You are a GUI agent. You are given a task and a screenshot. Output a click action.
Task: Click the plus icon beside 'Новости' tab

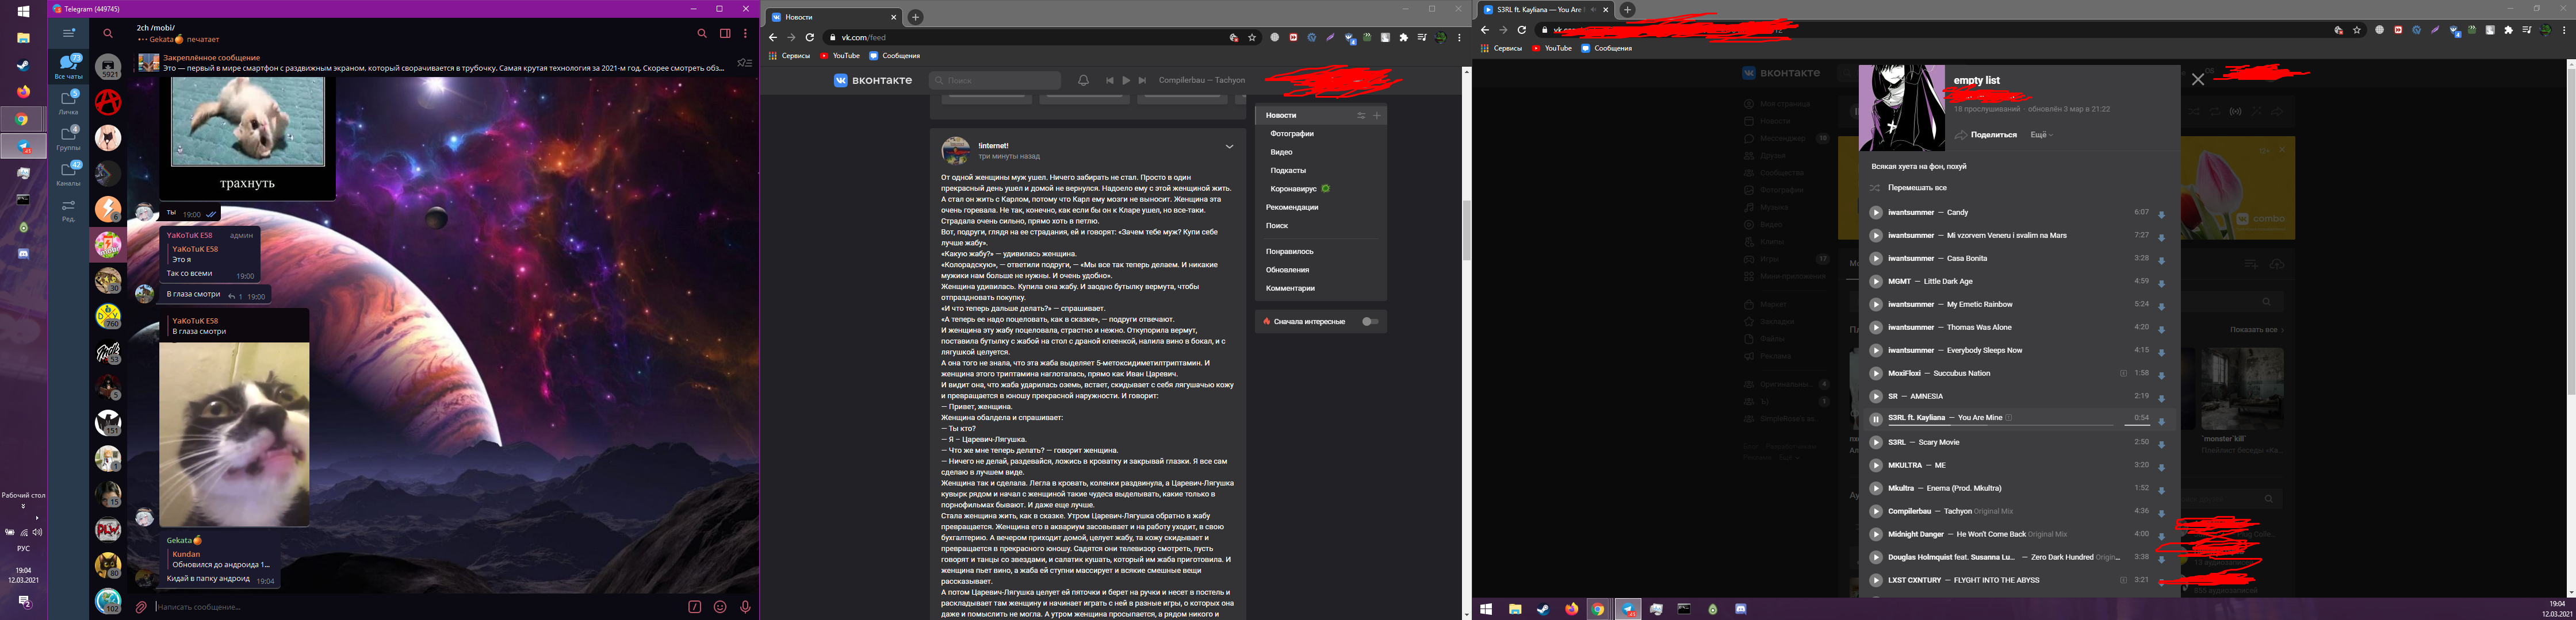coord(1377,116)
